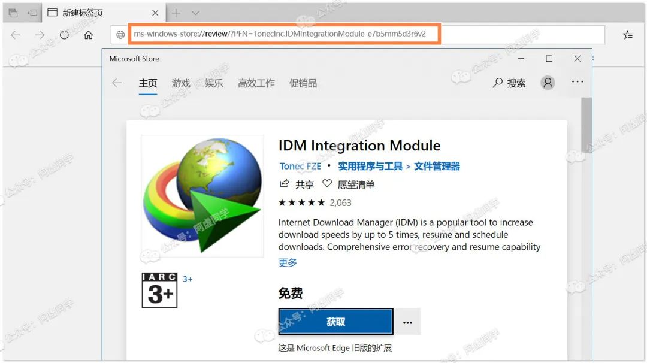647x363 pixels.
Task: Close the Microsoft Store window
Action: (578, 59)
